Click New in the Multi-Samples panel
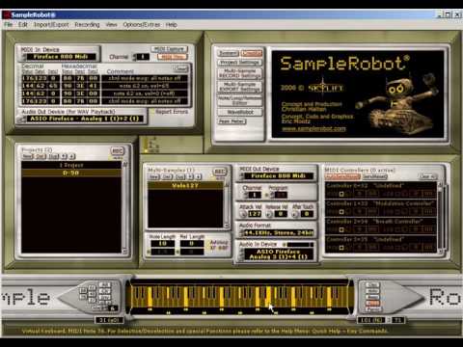Viewport: 463px width, 347px height. click(x=153, y=177)
